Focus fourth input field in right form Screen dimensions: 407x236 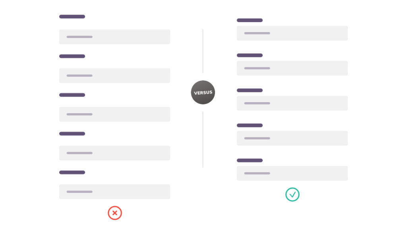click(x=292, y=138)
